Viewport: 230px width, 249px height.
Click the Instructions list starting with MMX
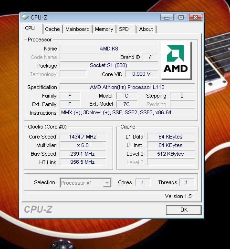click(x=127, y=112)
